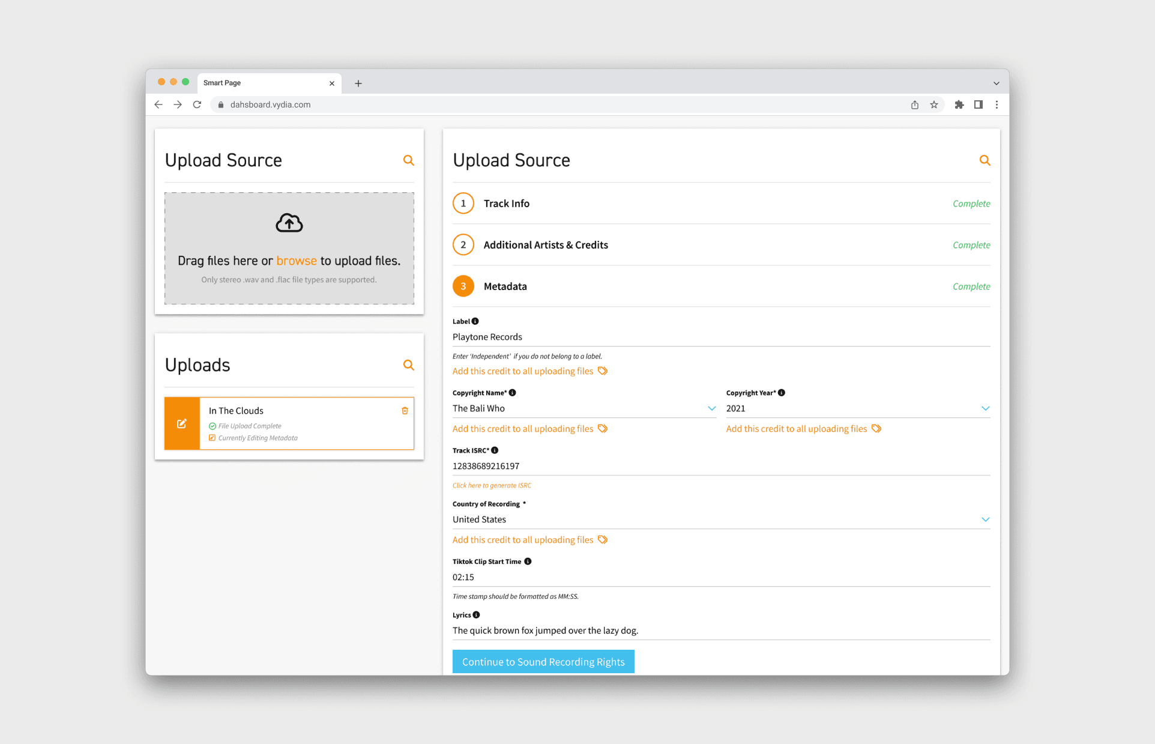Click the info icon next to Label
Image resolution: width=1155 pixels, height=744 pixels.
pyautogui.click(x=475, y=321)
